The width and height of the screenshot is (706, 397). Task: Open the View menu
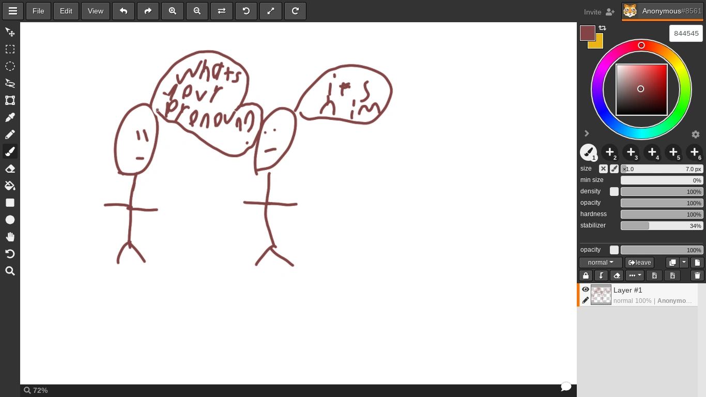coord(95,11)
